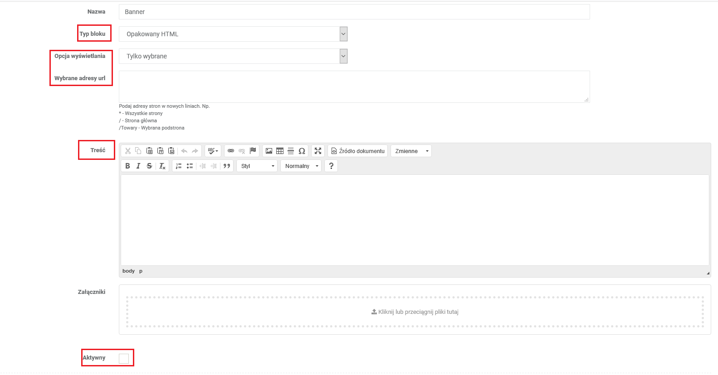Click the Wybrane adresy url text area

354,87
